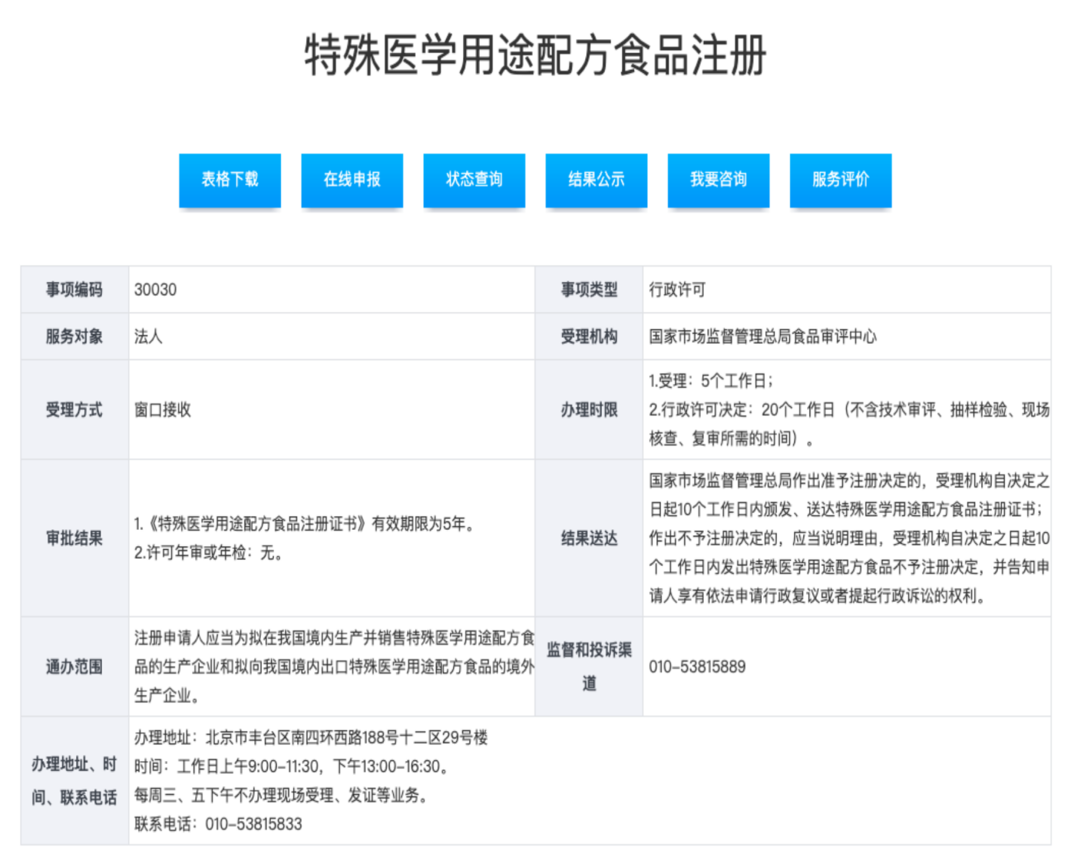Click the complaint phone number 010-53815889
1071x867 pixels.
[697, 667]
